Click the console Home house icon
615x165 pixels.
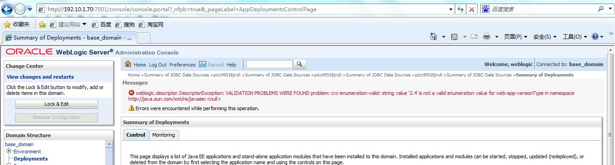point(128,64)
